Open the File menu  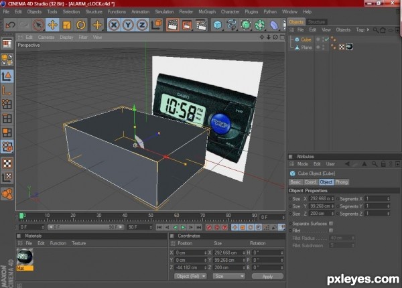tap(6, 12)
